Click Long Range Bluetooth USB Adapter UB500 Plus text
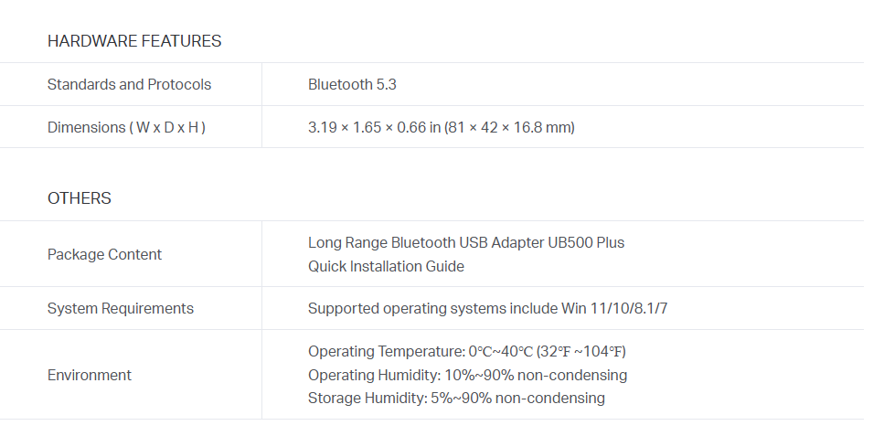Viewport: 884px width, 447px height. point(466,242)
